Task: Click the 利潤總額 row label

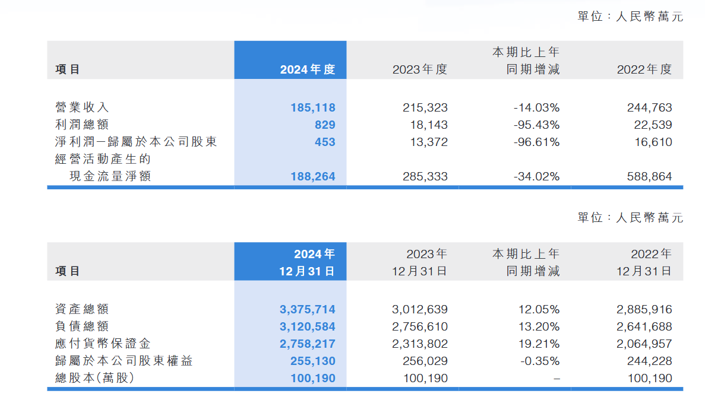Action: click(82, 125)
